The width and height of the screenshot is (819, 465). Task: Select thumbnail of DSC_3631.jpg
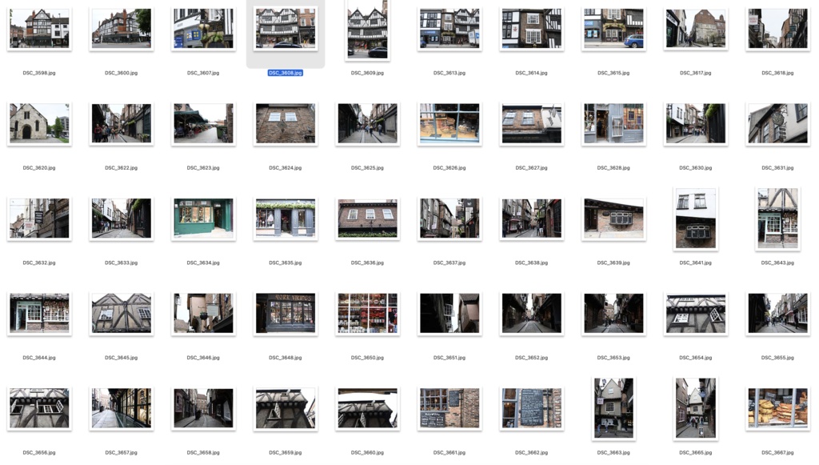777,124
